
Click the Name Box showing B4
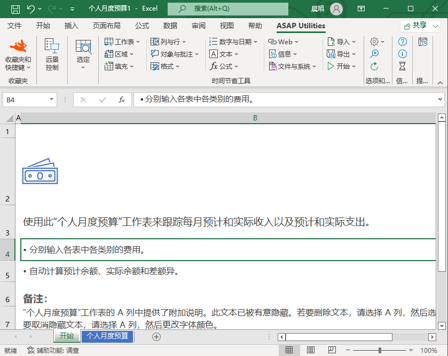(x=30, y=100)
